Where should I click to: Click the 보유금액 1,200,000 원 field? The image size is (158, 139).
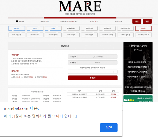coord(93,57)
